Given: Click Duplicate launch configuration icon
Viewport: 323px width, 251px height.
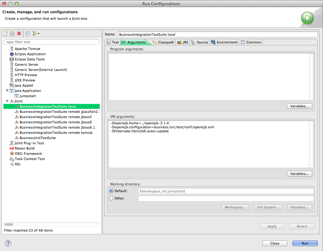Looking at the screenshot, I should click(12, 33).
